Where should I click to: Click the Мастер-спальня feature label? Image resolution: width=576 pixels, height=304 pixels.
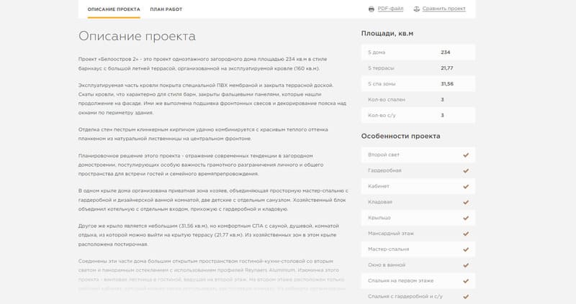pos(388,249)
